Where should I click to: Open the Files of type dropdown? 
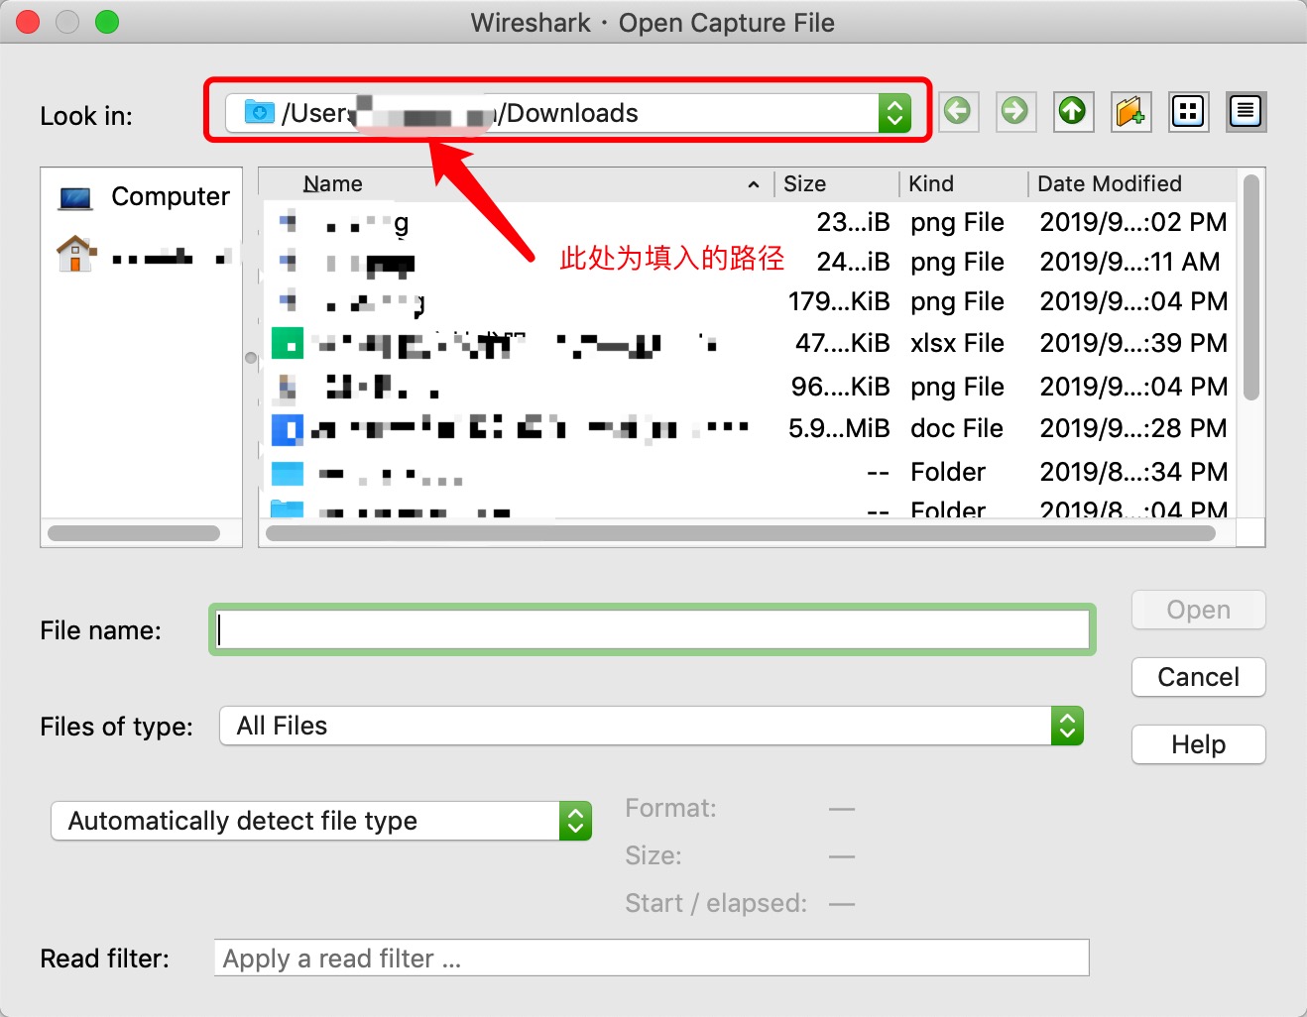point(1067,726)
